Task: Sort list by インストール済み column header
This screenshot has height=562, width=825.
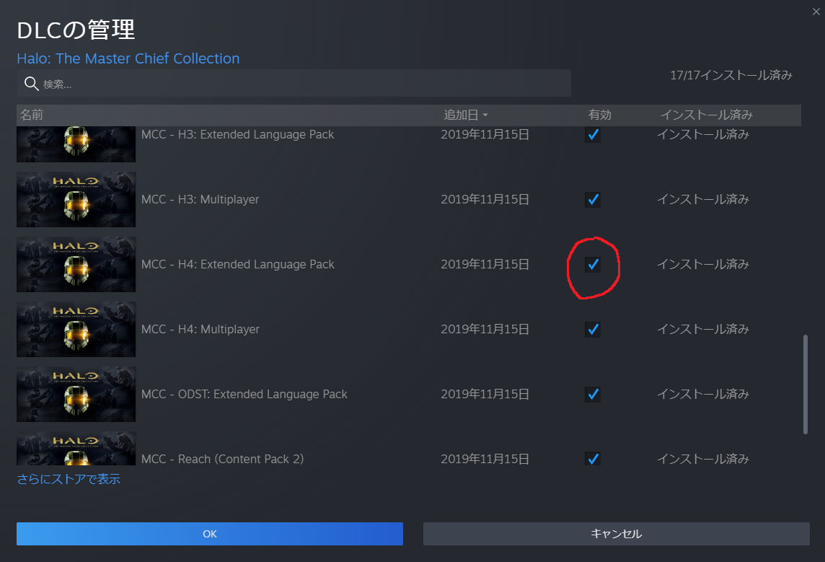Action: point(707,115)
